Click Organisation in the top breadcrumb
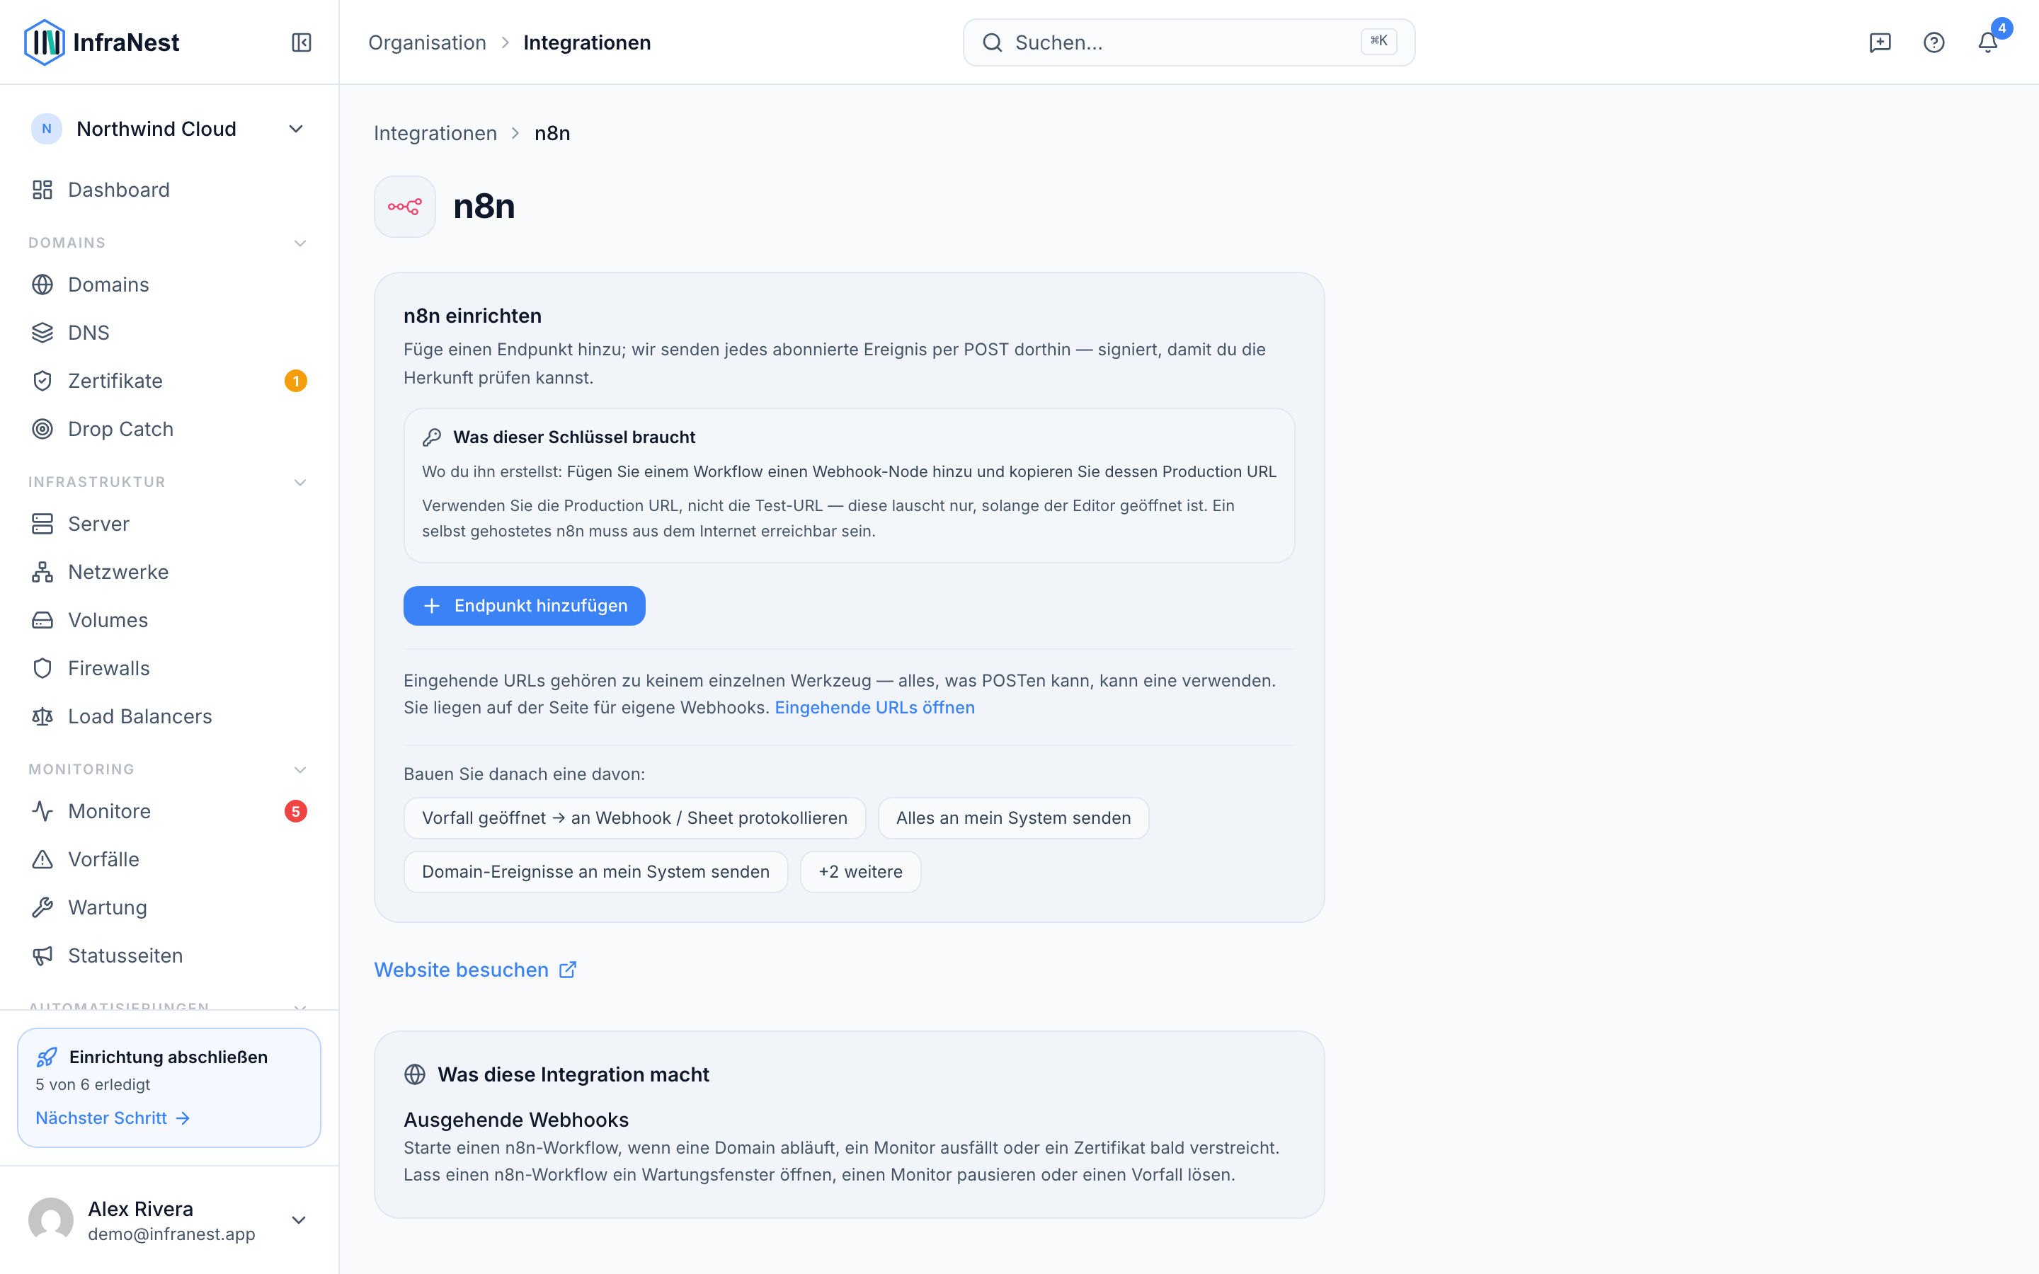Viewport: 2039px width, 1274px height. point(427,42)
